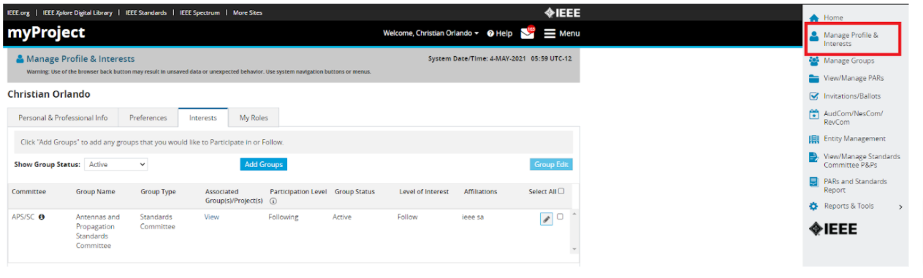Tick the Select All checkbox
Screen dimensions: 923x278
pos(561,192)
